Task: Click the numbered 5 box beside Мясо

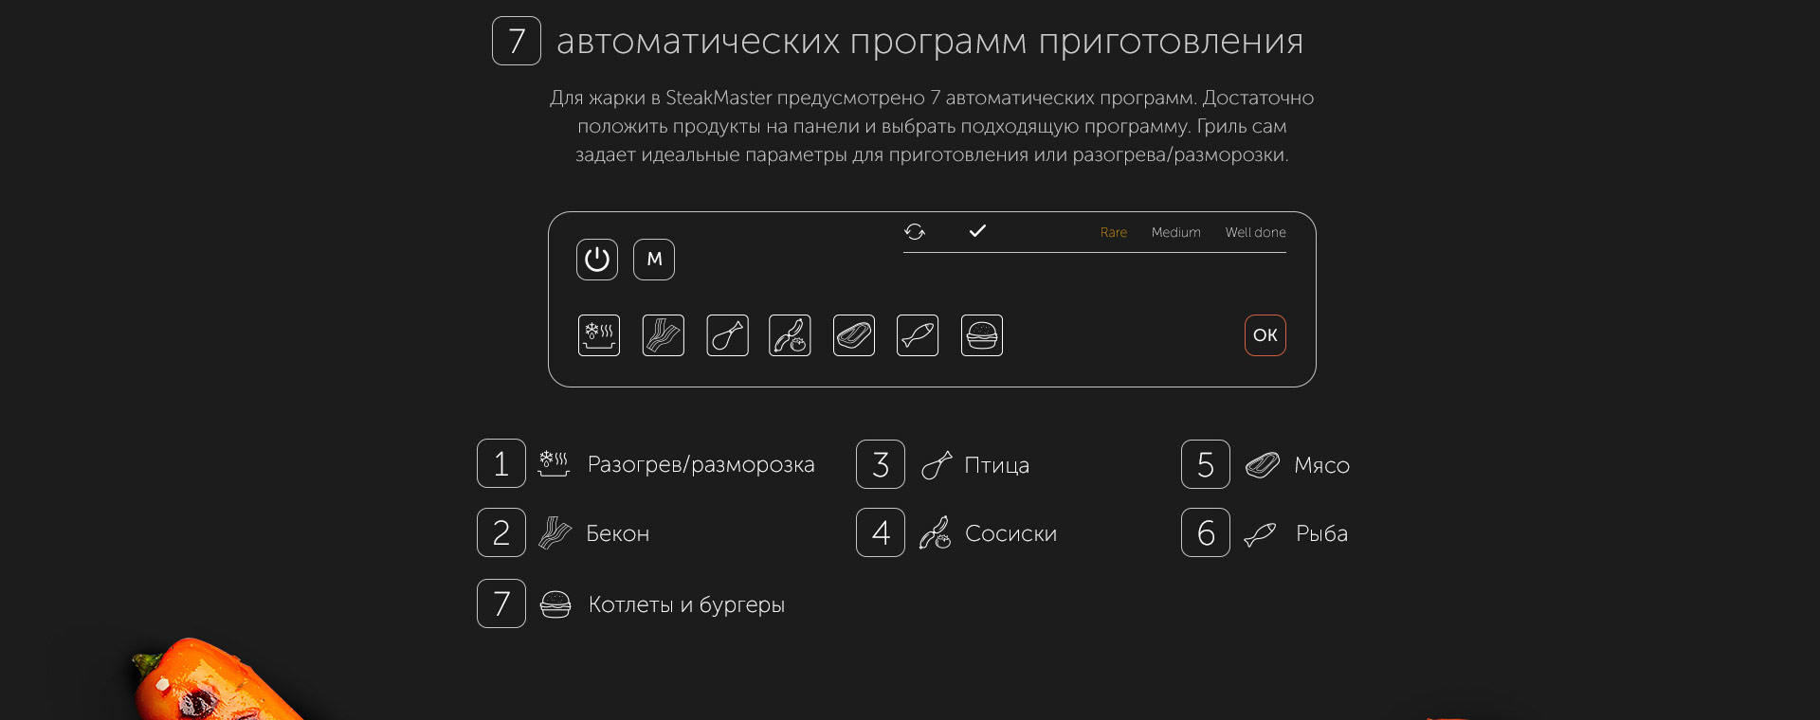Action: click(1205, 464)
